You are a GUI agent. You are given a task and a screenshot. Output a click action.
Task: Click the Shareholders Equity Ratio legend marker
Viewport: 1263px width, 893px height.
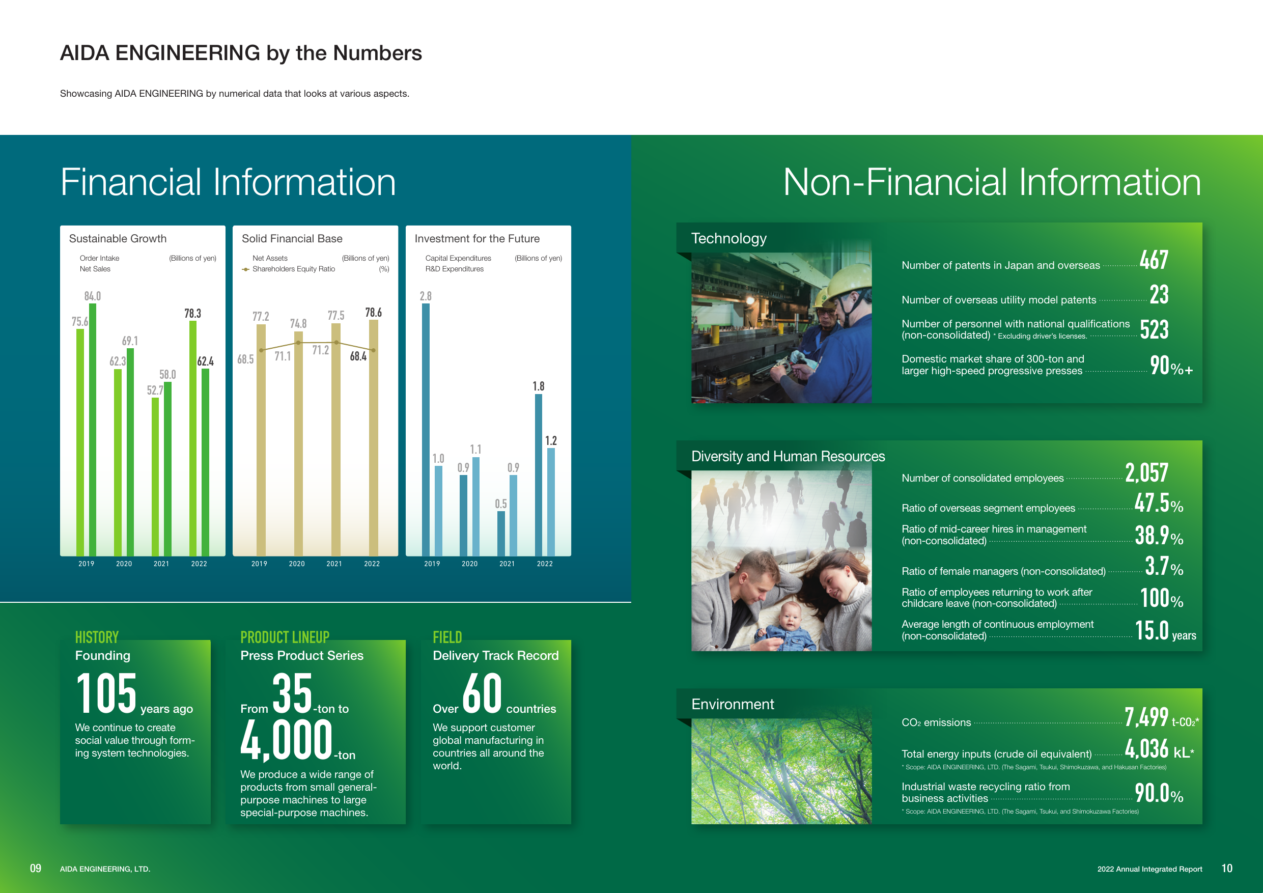(x=246, y=270)
